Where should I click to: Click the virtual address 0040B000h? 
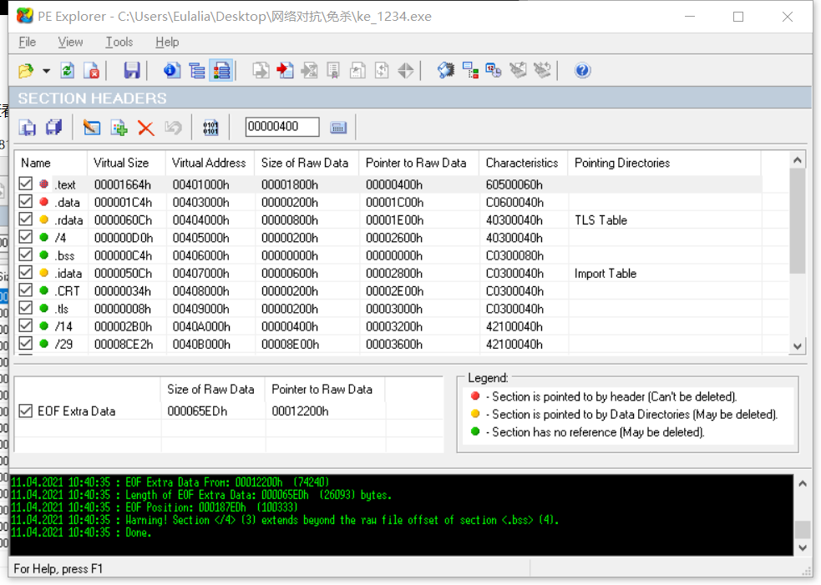click(x=201, y=345)
